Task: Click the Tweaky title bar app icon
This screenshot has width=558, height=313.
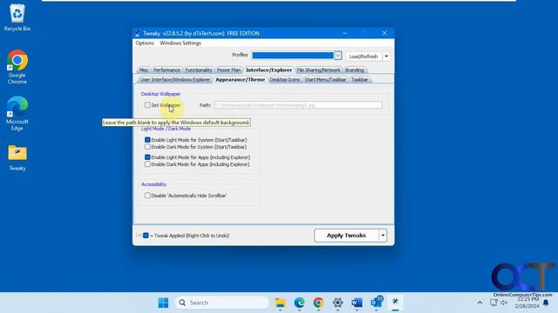Action: click(x=138, y=33)
